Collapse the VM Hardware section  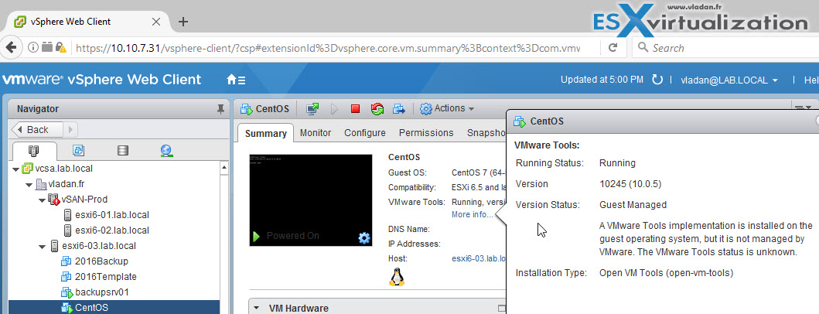click(x=256, y=308)
